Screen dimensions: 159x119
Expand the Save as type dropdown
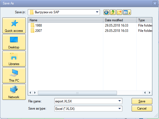click(x=120, y=108)
